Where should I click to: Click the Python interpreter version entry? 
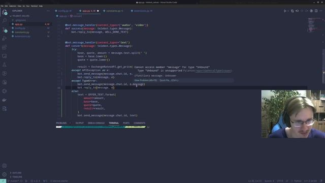coord(310,181)
